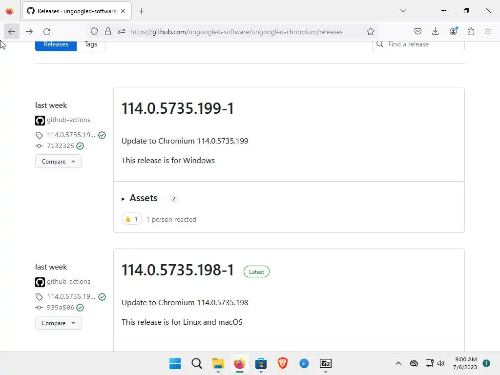Show verified signature next to commit 939a506
500x375 pixels.
pyautogui.click(x=81, y=308)
